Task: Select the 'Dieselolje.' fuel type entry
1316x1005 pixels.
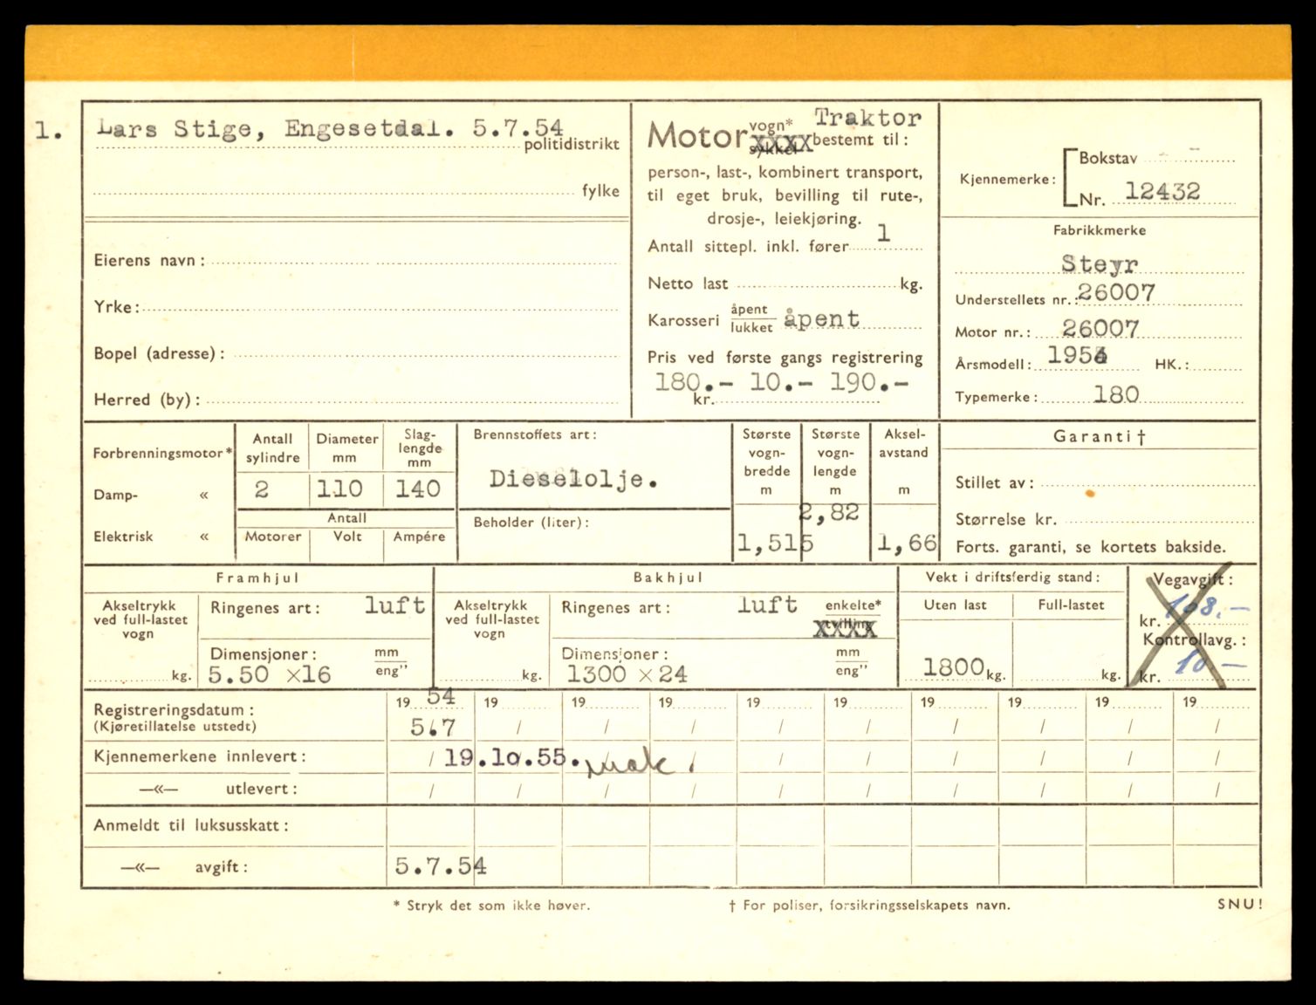Action: coord(573,479)
